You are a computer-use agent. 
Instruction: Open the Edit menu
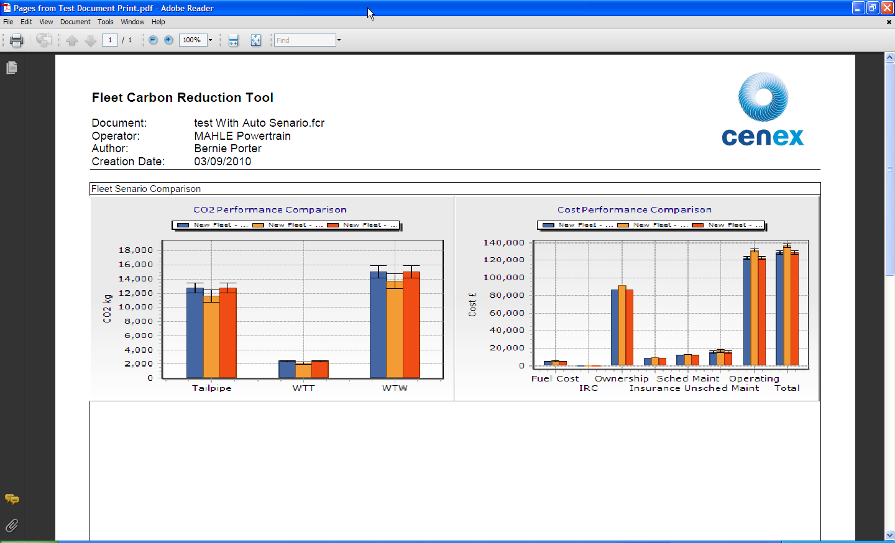[26, 22]
